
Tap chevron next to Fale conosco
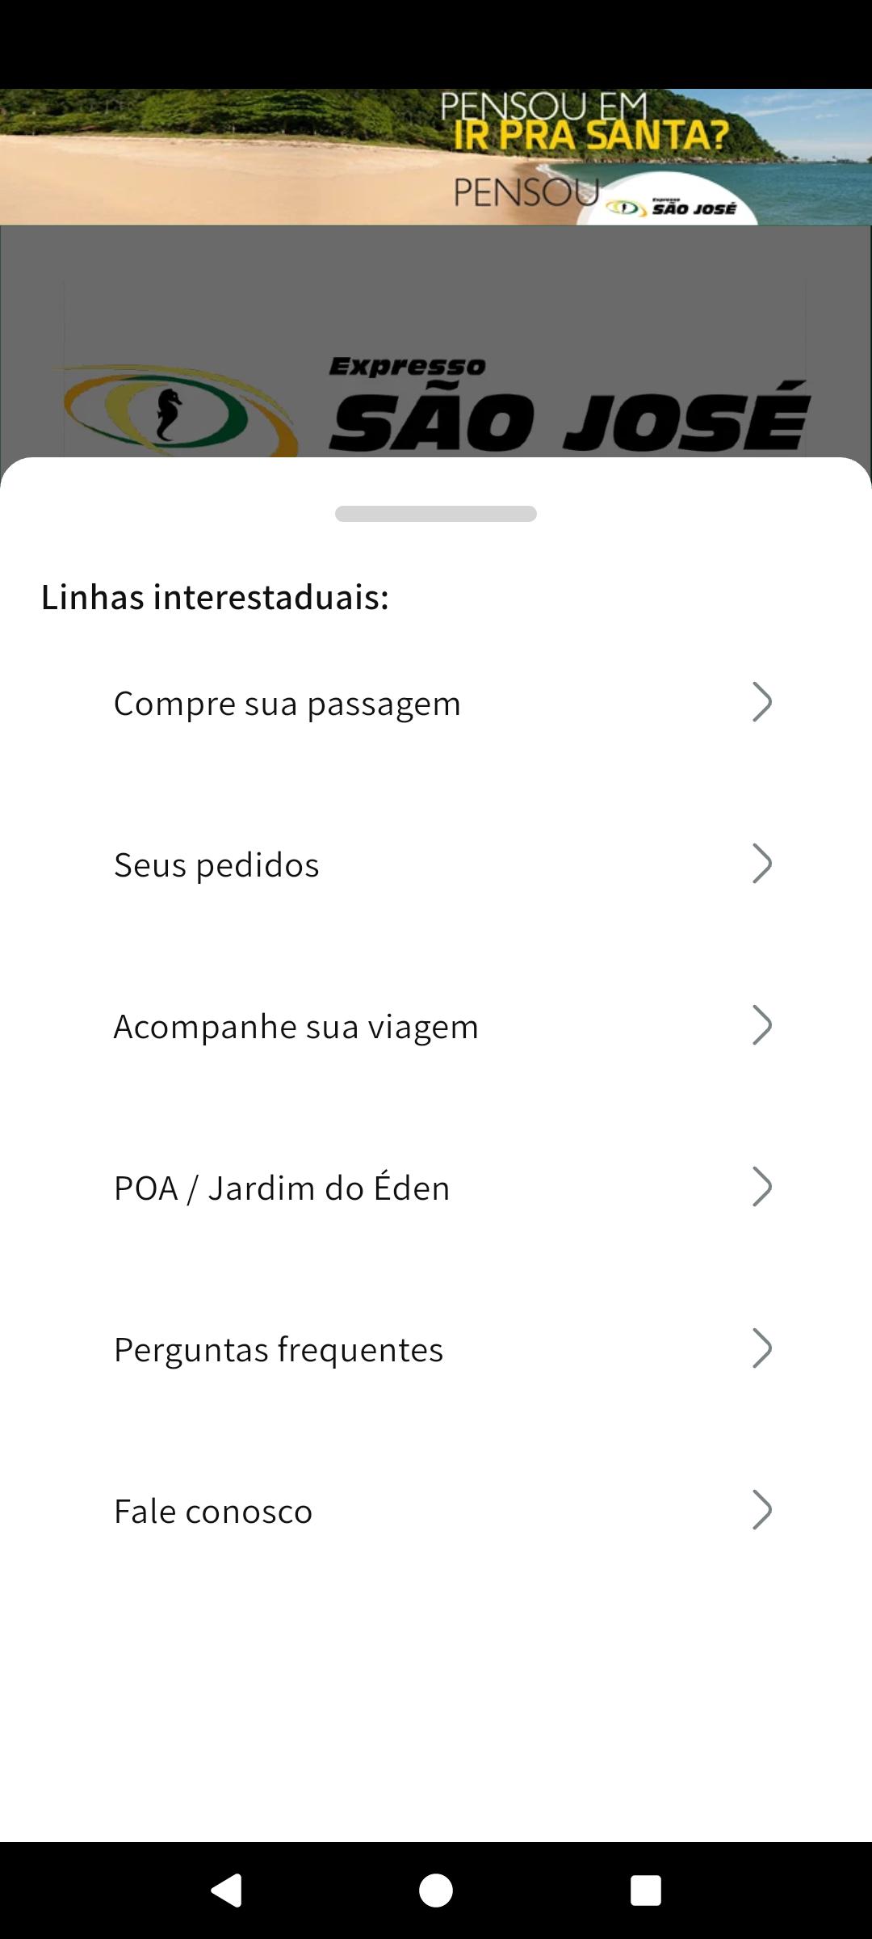pyautogui.click(x=761, y=1510)
